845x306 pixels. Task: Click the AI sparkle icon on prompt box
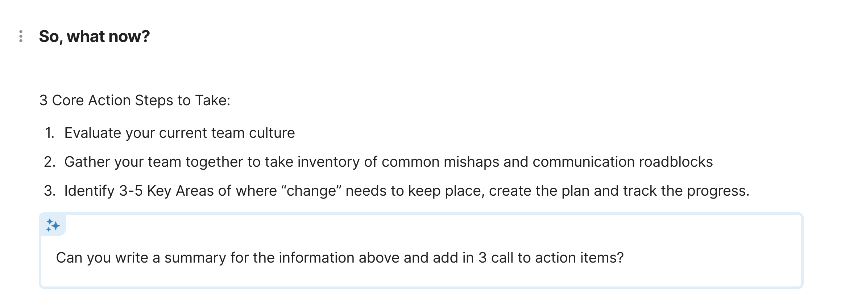tap(53, 225)
